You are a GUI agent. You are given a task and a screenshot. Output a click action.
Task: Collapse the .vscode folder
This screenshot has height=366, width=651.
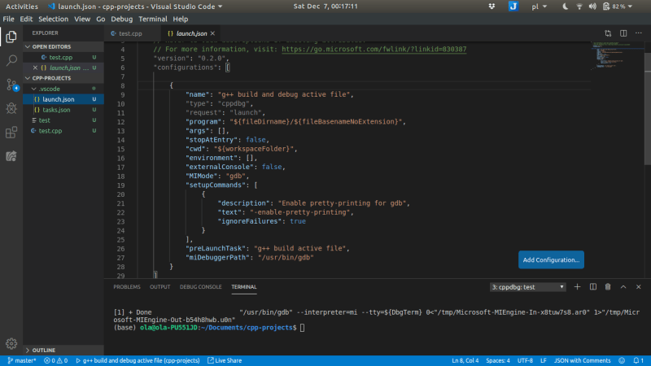click(63, 89)
